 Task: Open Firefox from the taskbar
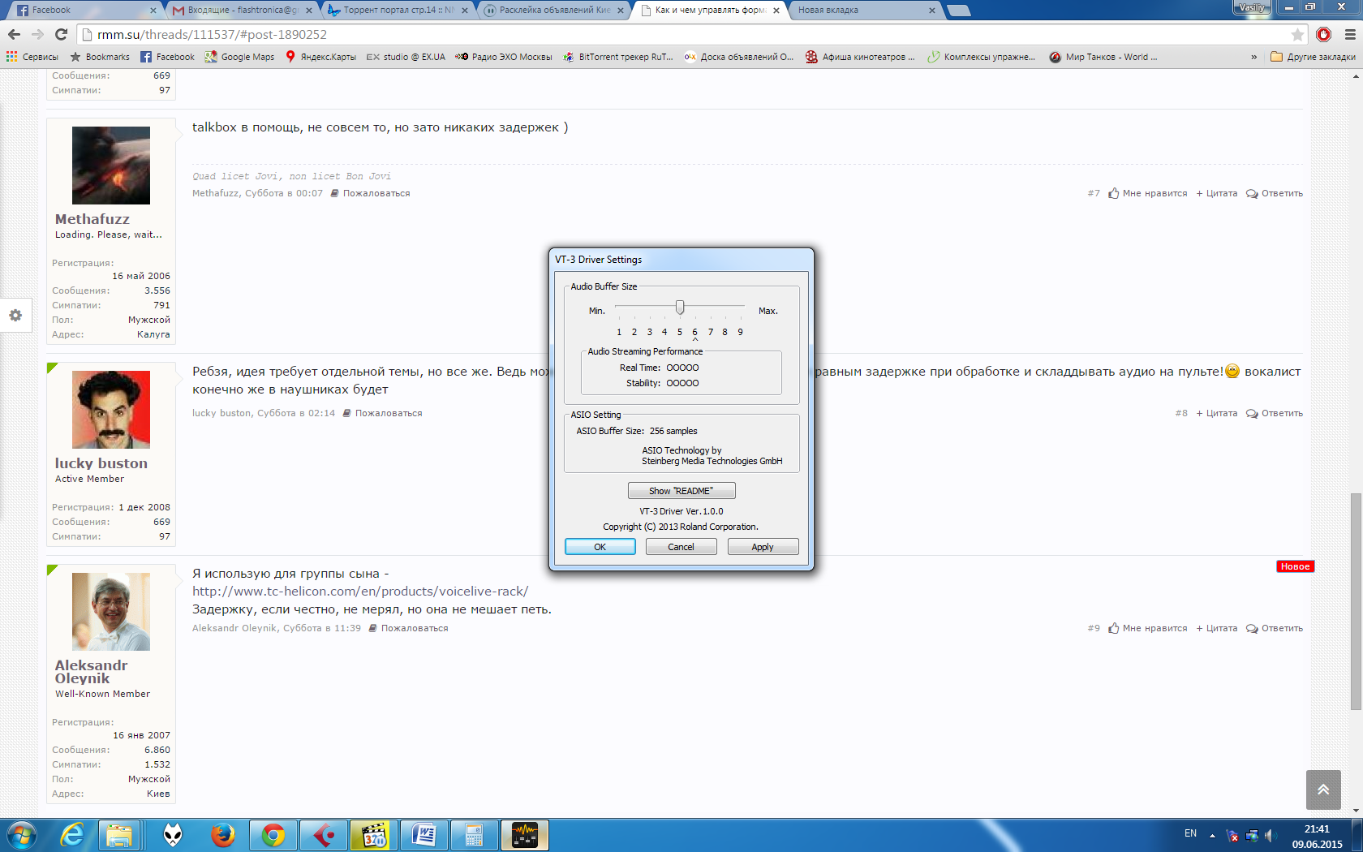coord(223,835)
